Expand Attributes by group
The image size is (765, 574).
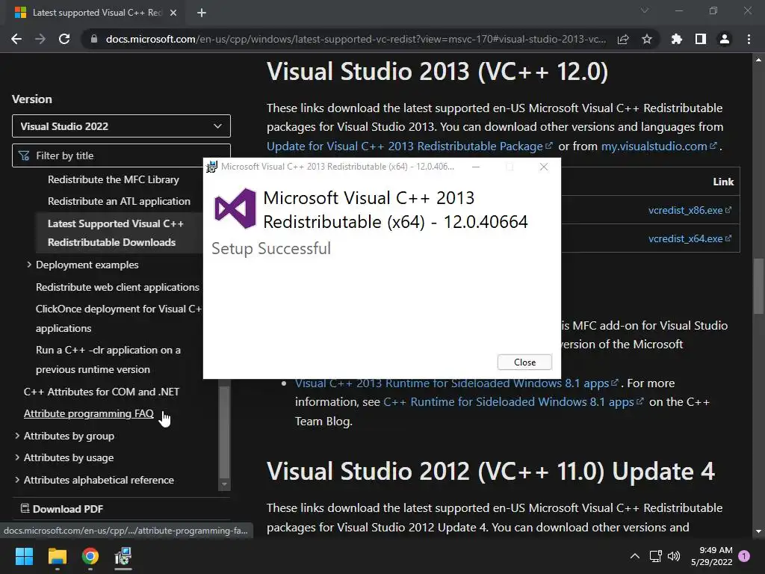(x=17, y=436)
